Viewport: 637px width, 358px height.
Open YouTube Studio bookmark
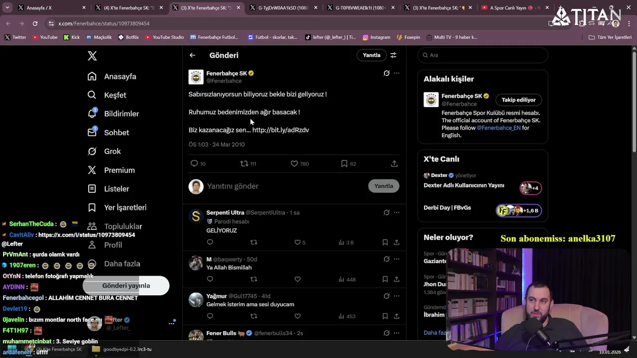[164, 37]
